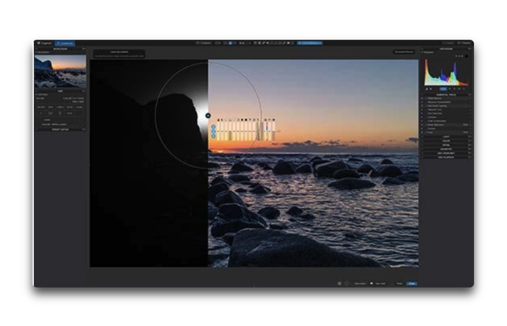Expand the Noise Reduction row
Image resolution: width=507 pixels, height=326 pixels.
tap(446, 124)
